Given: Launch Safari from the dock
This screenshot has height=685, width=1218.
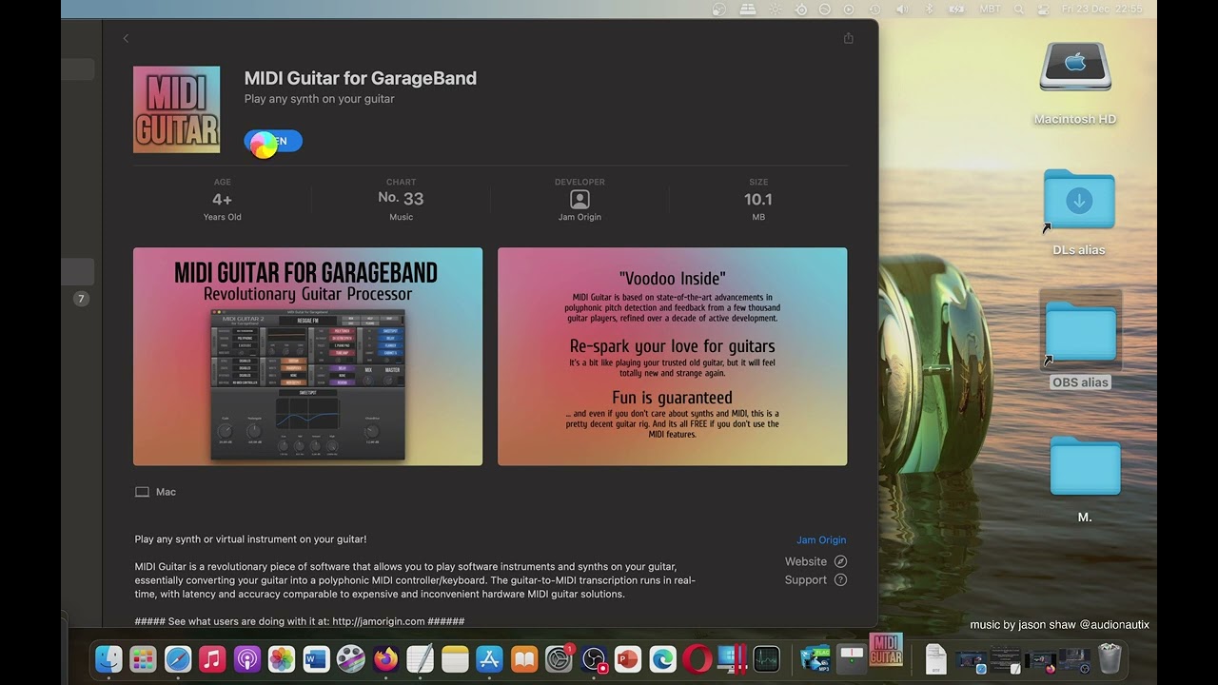Looking at the screenshot, I should pos(178,658).
